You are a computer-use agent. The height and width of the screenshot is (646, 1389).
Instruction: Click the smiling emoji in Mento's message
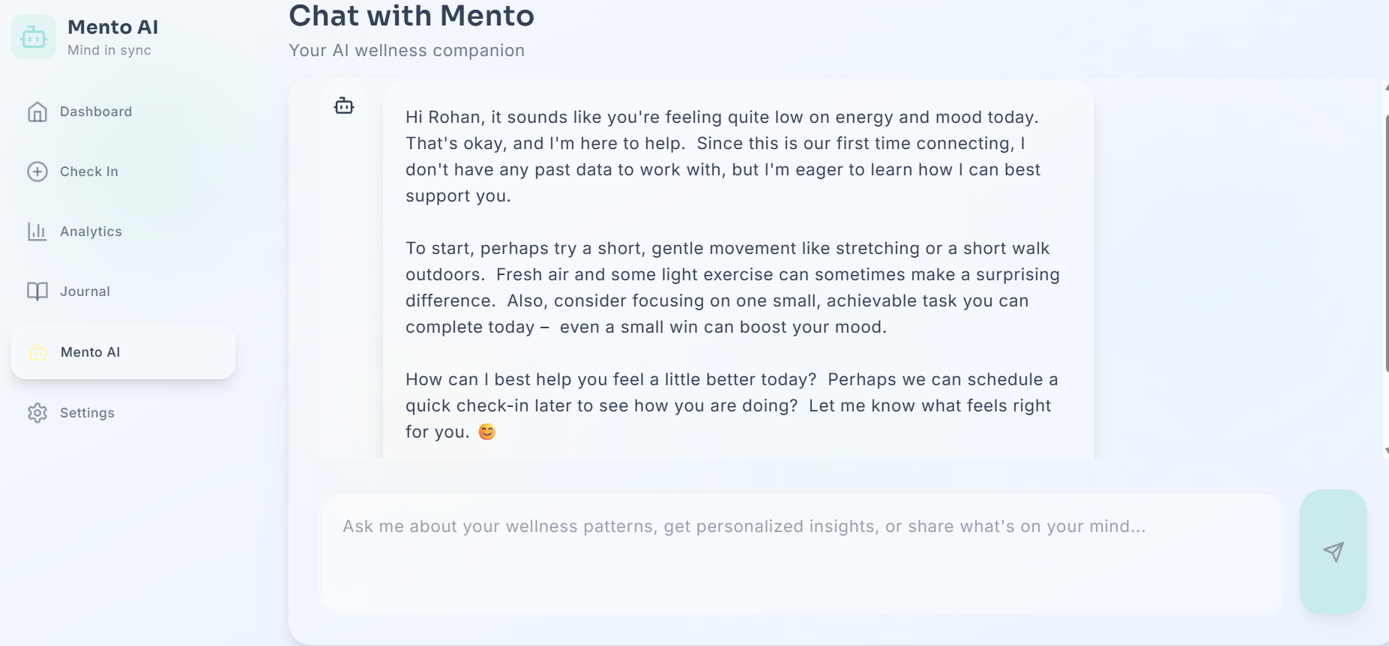486,431
